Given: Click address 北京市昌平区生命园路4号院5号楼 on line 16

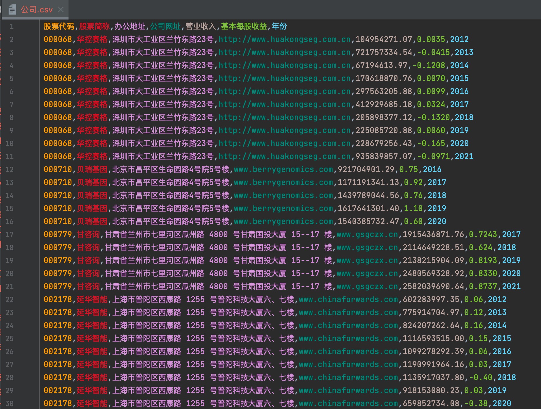Looking at the screenshot, I should point(171,221).
